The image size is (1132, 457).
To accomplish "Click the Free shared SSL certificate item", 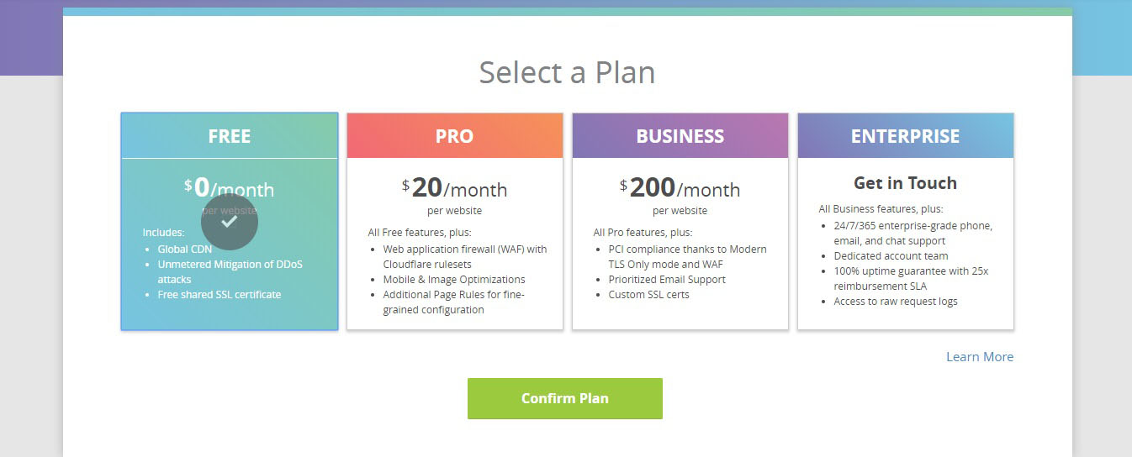I will [x=220, y=295].
